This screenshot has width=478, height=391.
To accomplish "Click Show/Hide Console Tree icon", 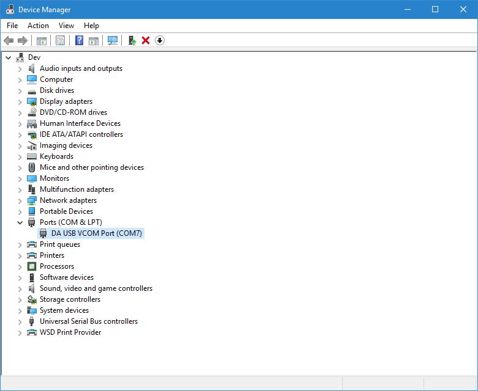I will point(42,40).
